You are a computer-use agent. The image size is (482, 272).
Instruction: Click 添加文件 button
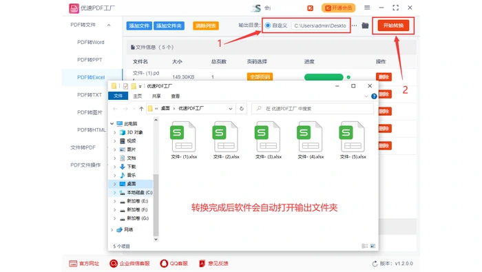[x=139, y=25]
